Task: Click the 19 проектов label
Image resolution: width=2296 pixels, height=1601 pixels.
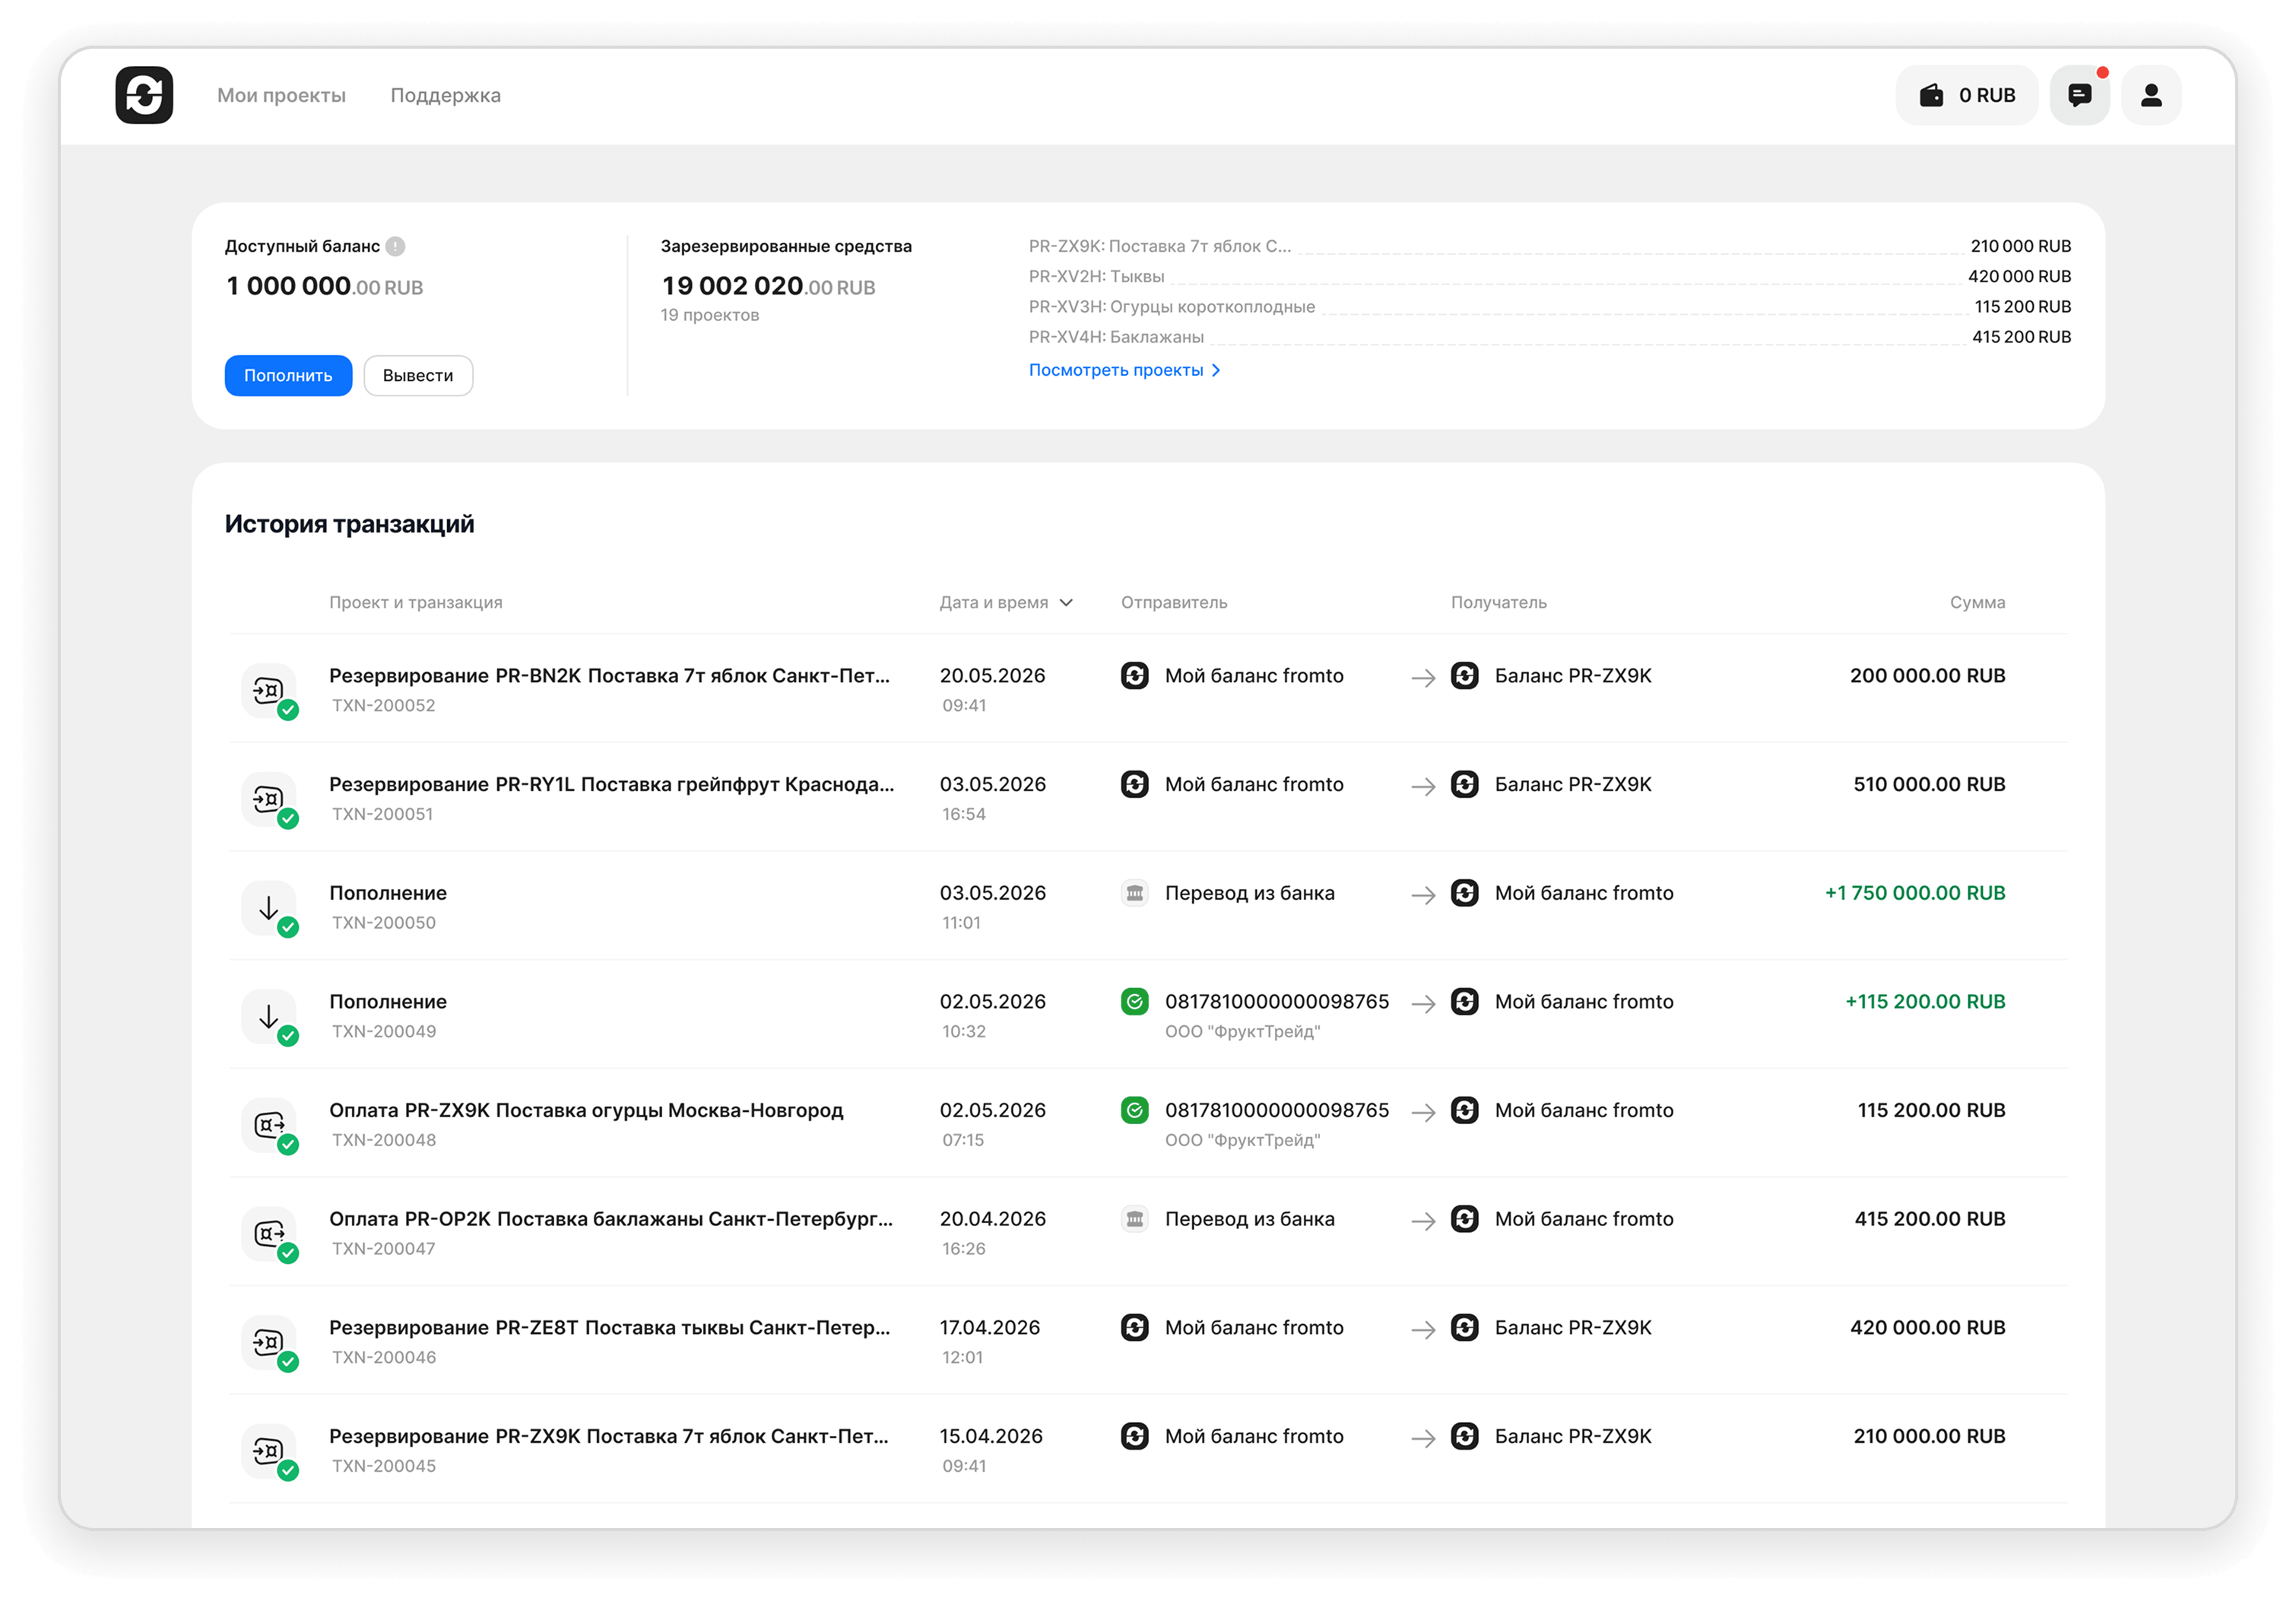Action: [x=710, y=315]
